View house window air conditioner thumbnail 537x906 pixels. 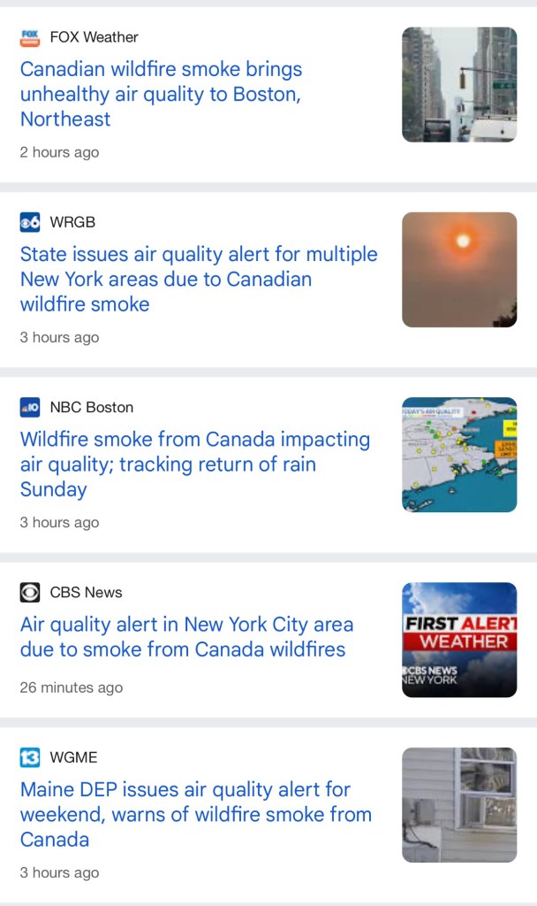[x=459, y=804]
